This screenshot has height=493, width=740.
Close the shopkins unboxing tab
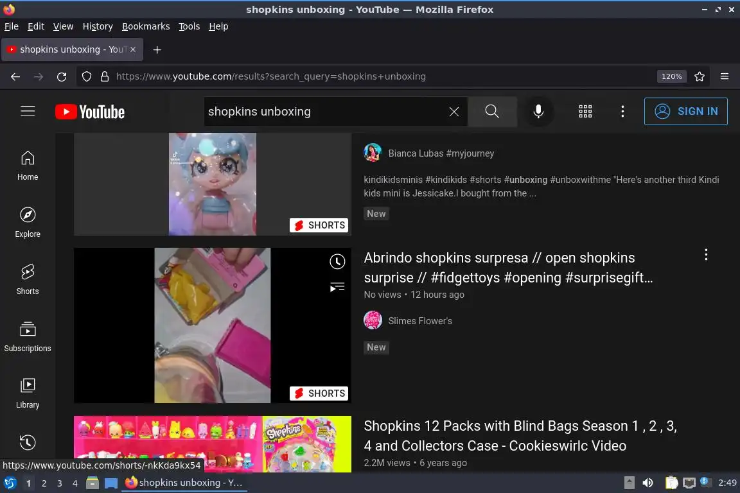coord(133,49)
